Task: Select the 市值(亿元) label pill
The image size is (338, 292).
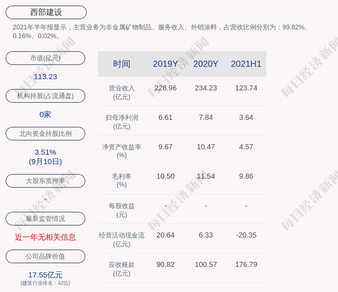Action: tap(45, 58)
